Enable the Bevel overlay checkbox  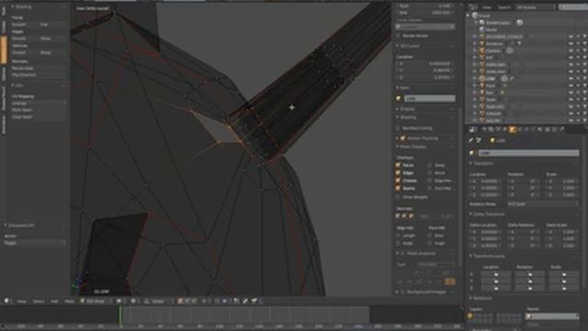(430, 173)
